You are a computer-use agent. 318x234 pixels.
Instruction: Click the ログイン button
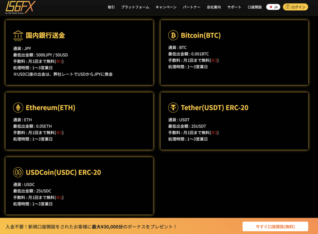[x=295, y=7]
